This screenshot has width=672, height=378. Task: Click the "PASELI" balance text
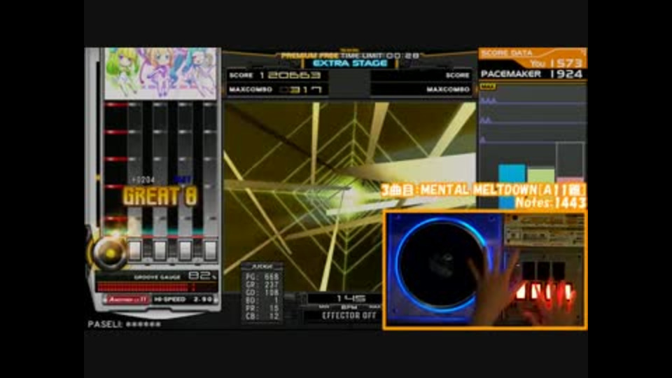pos(125,324)
